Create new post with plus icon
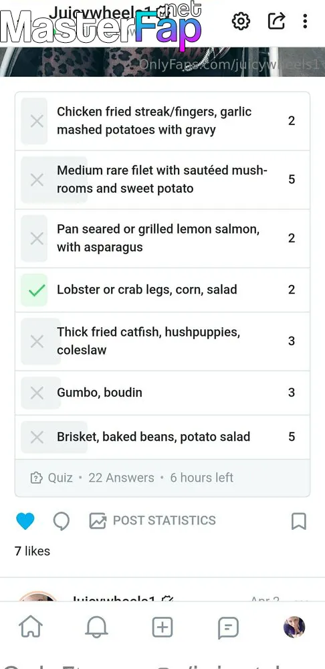325x669 pixels. pyautogui.click(x=162, y=628)
